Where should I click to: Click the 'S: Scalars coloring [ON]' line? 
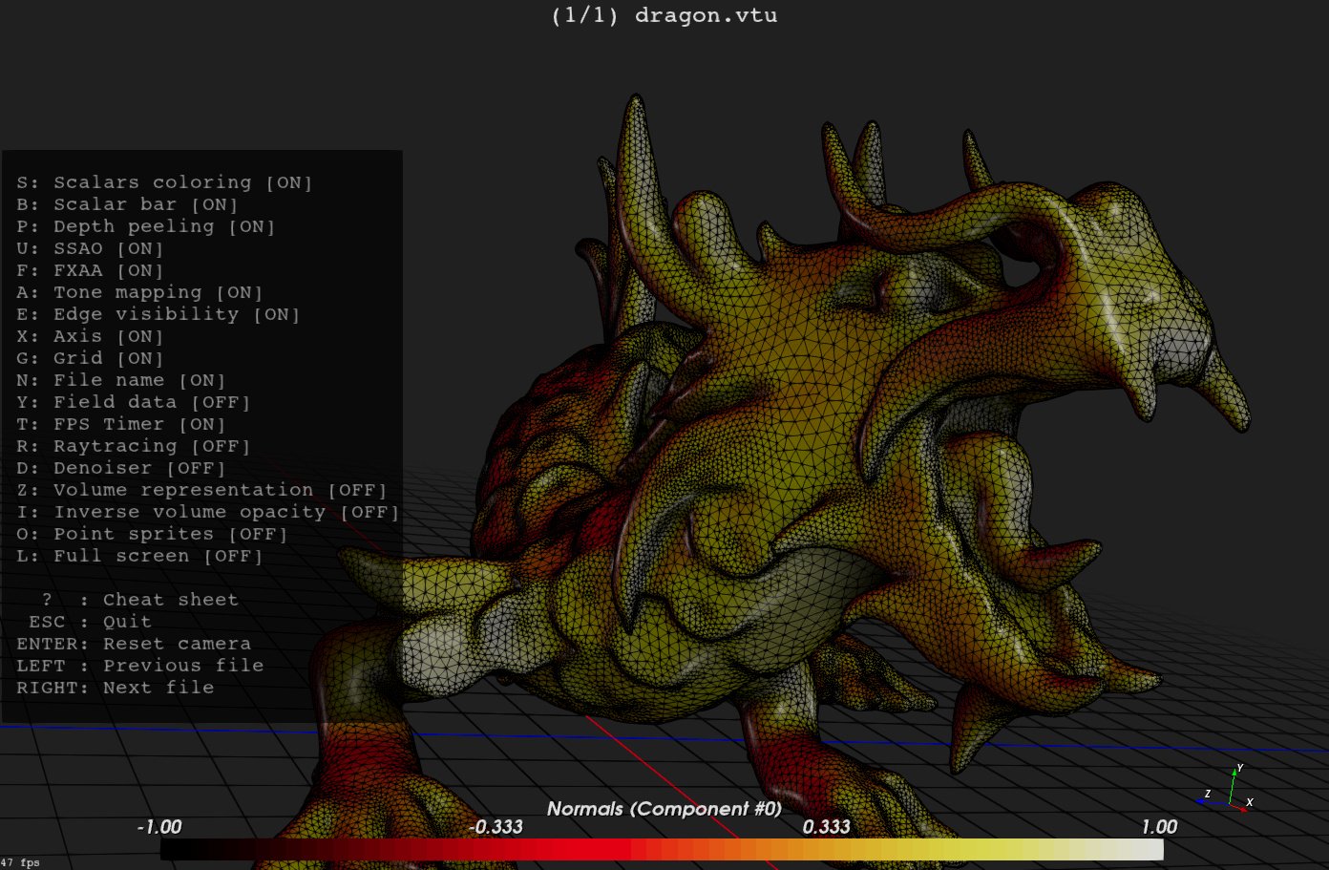click(164, 182)
